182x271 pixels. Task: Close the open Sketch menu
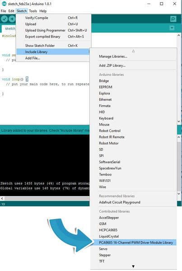22,11
